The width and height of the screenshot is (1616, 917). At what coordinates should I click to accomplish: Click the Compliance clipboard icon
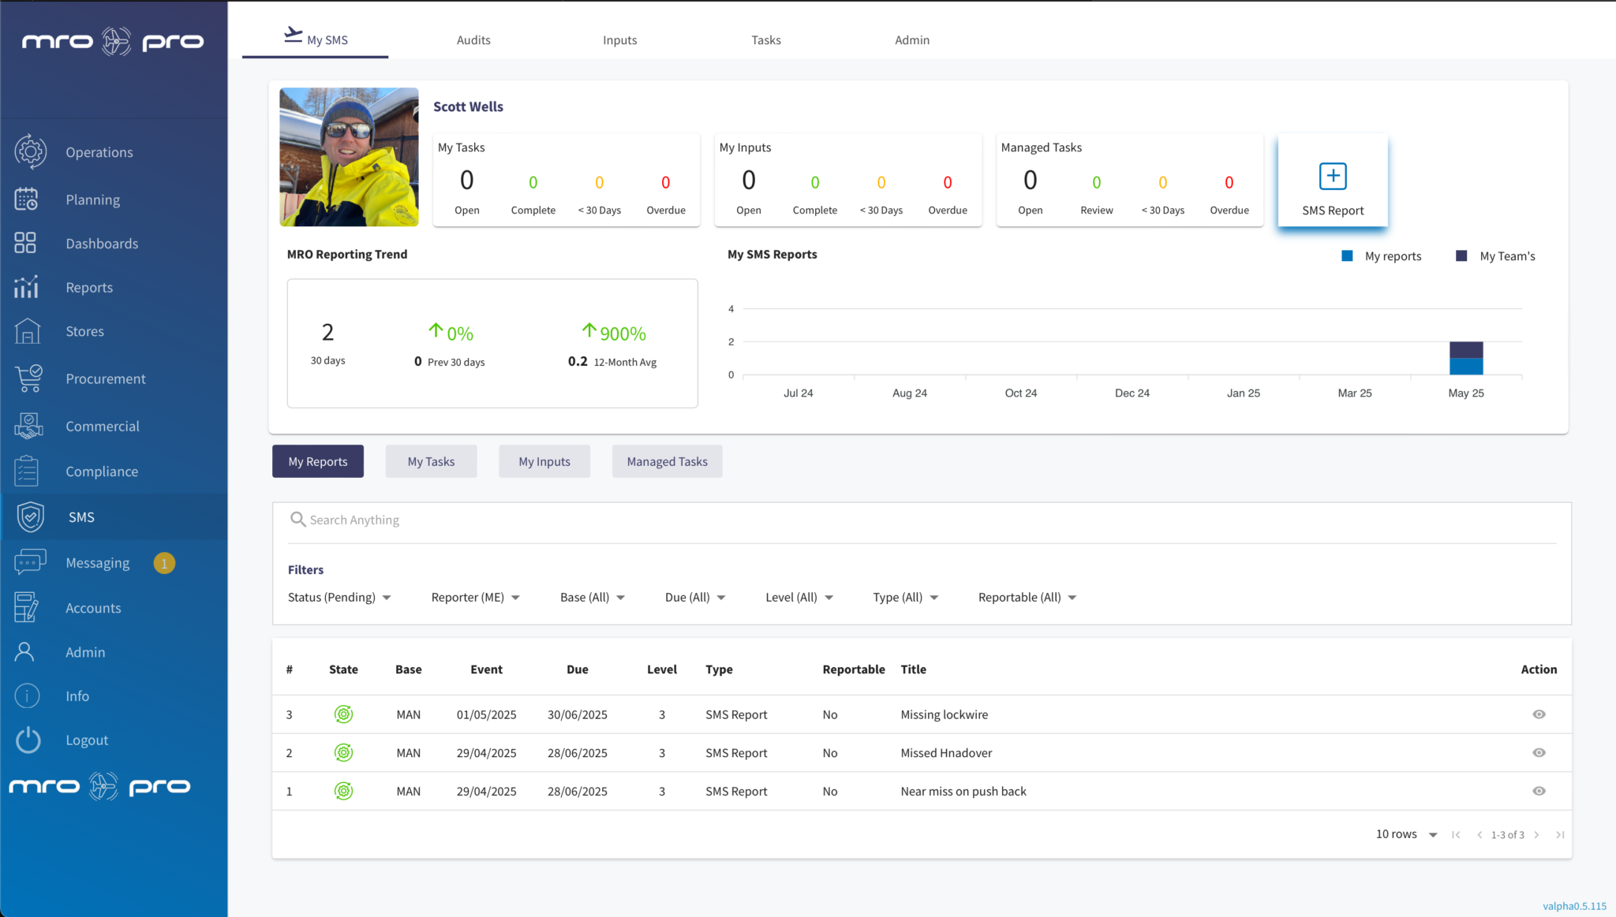point(26,471)
